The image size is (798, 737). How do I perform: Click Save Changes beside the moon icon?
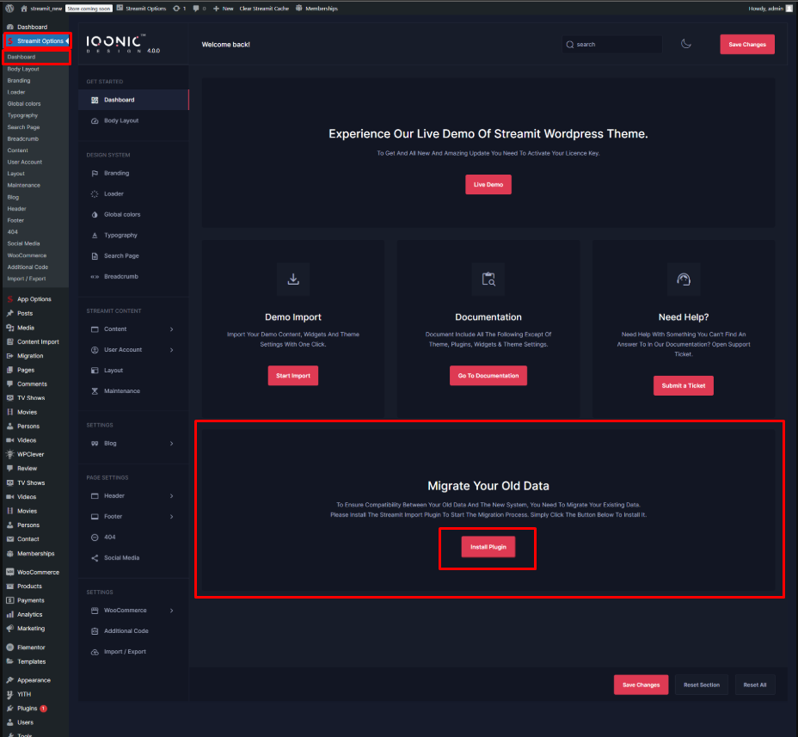pyautogui.click(x=747, y=44)
